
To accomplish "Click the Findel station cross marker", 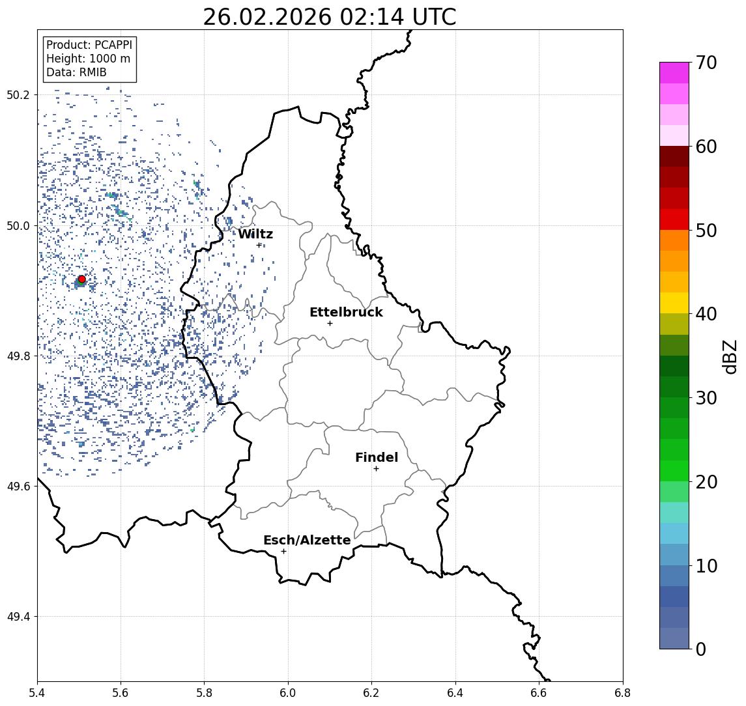I will point(376,469).
